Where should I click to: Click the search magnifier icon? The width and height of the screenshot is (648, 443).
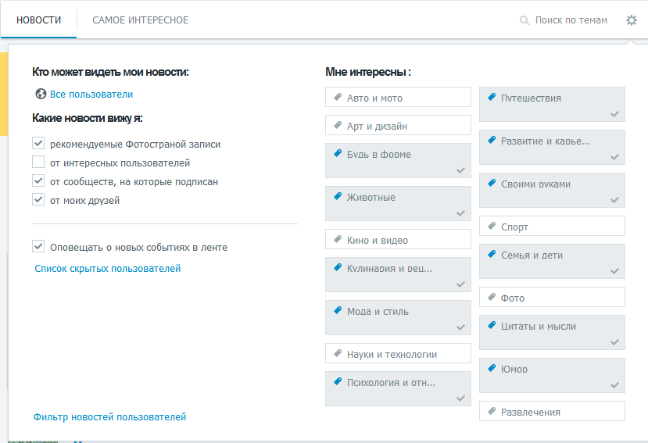pos(524,20)
